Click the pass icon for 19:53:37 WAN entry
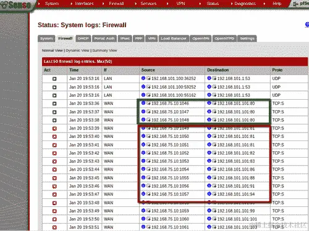This screenshot has height=231, width=309. pyautogui.click(x=54, y=112)
